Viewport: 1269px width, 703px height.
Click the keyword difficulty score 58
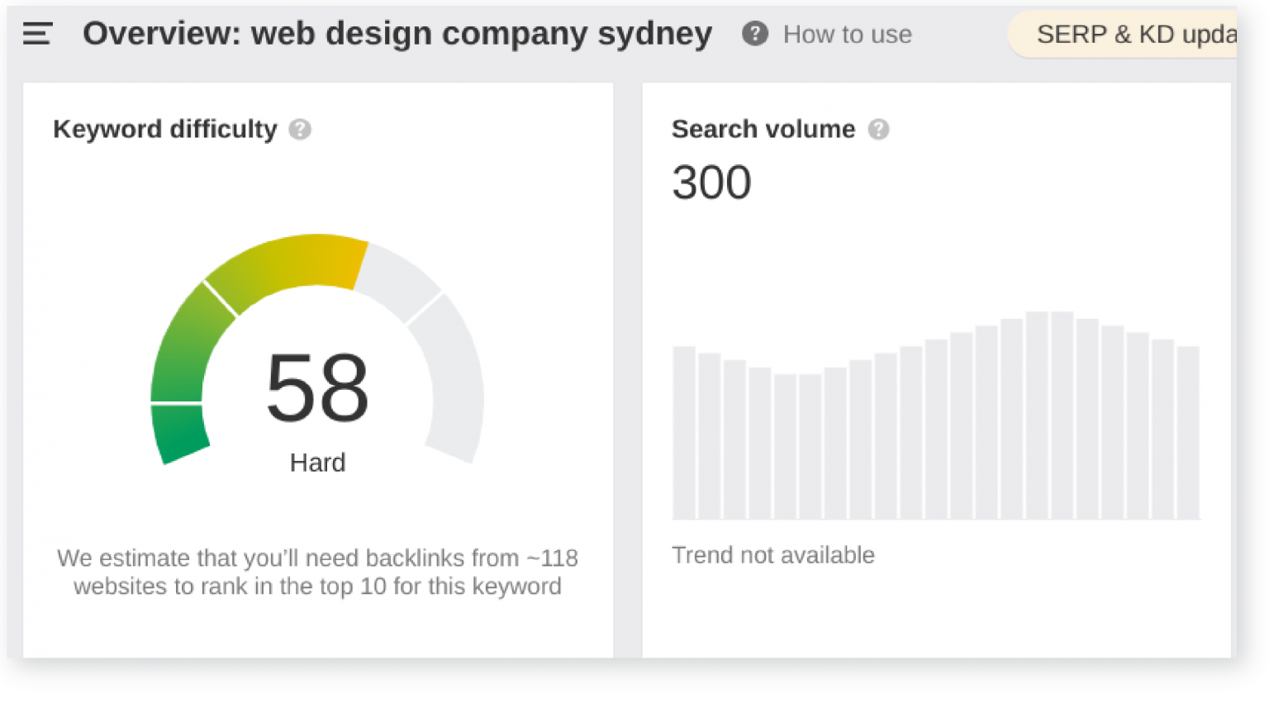317,388
